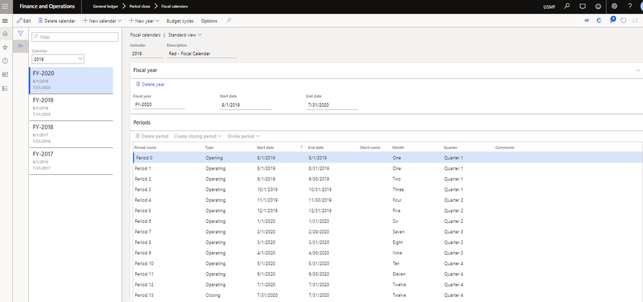
Task: Click the month cell Three
Action: pos(398,190)
